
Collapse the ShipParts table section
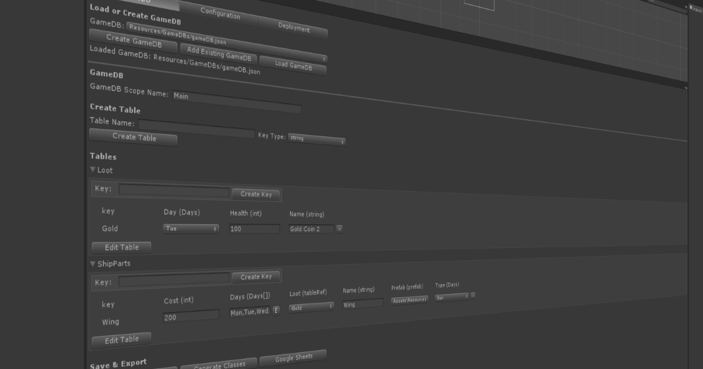point(93,263)
